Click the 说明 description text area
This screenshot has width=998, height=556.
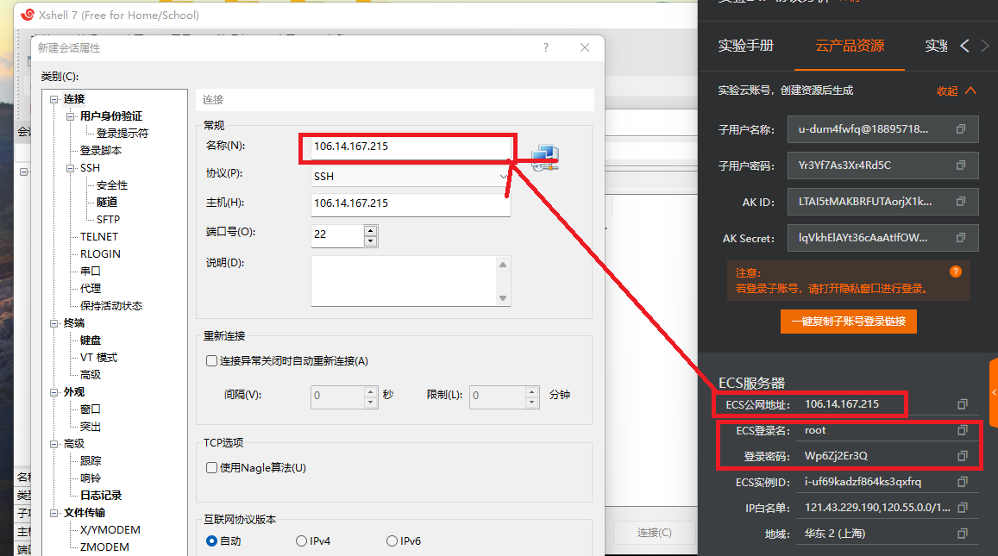tap(405, 280)
